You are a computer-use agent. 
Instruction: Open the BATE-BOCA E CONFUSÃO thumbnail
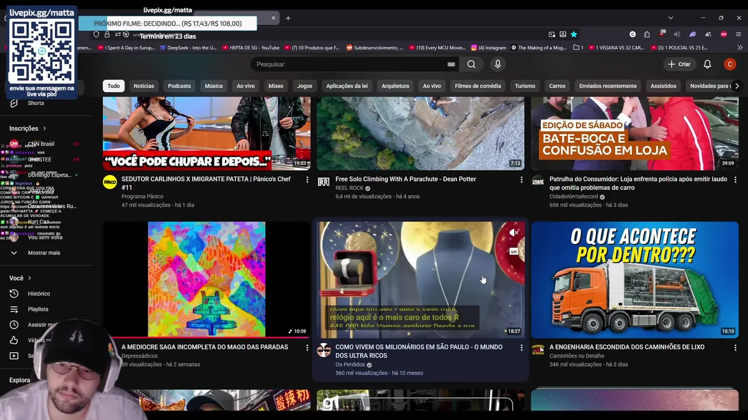coord(635,134)
